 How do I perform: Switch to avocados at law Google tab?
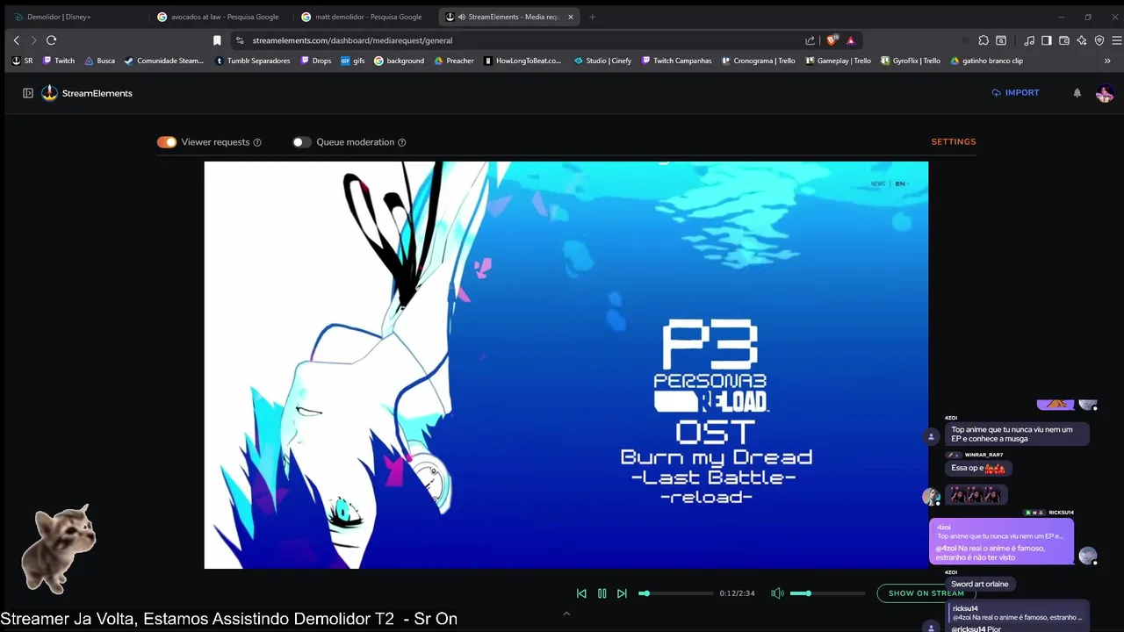[x=219, y=17]
